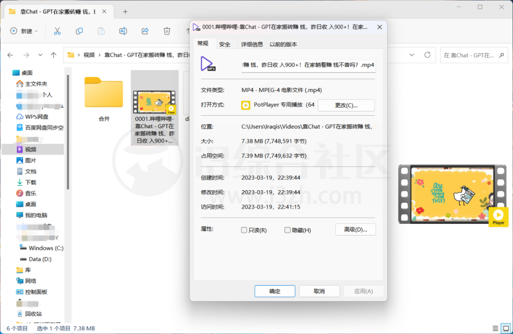Click the MP4 file type icon in dialog
The width and height of the screenshot is (513, 334).
point(208,64)
